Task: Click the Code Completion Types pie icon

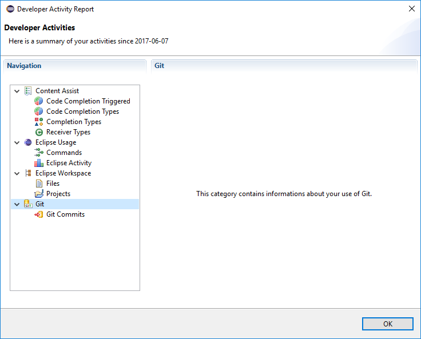Action: tap(39, 111)
